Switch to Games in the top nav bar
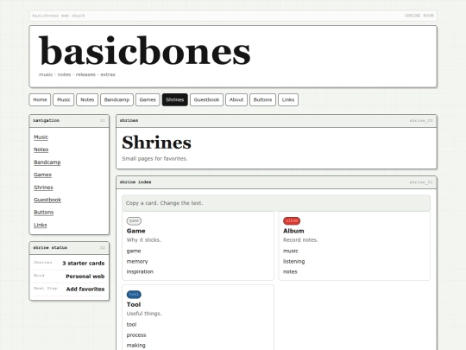Screen dimensions: 466x350 point(148,99)
